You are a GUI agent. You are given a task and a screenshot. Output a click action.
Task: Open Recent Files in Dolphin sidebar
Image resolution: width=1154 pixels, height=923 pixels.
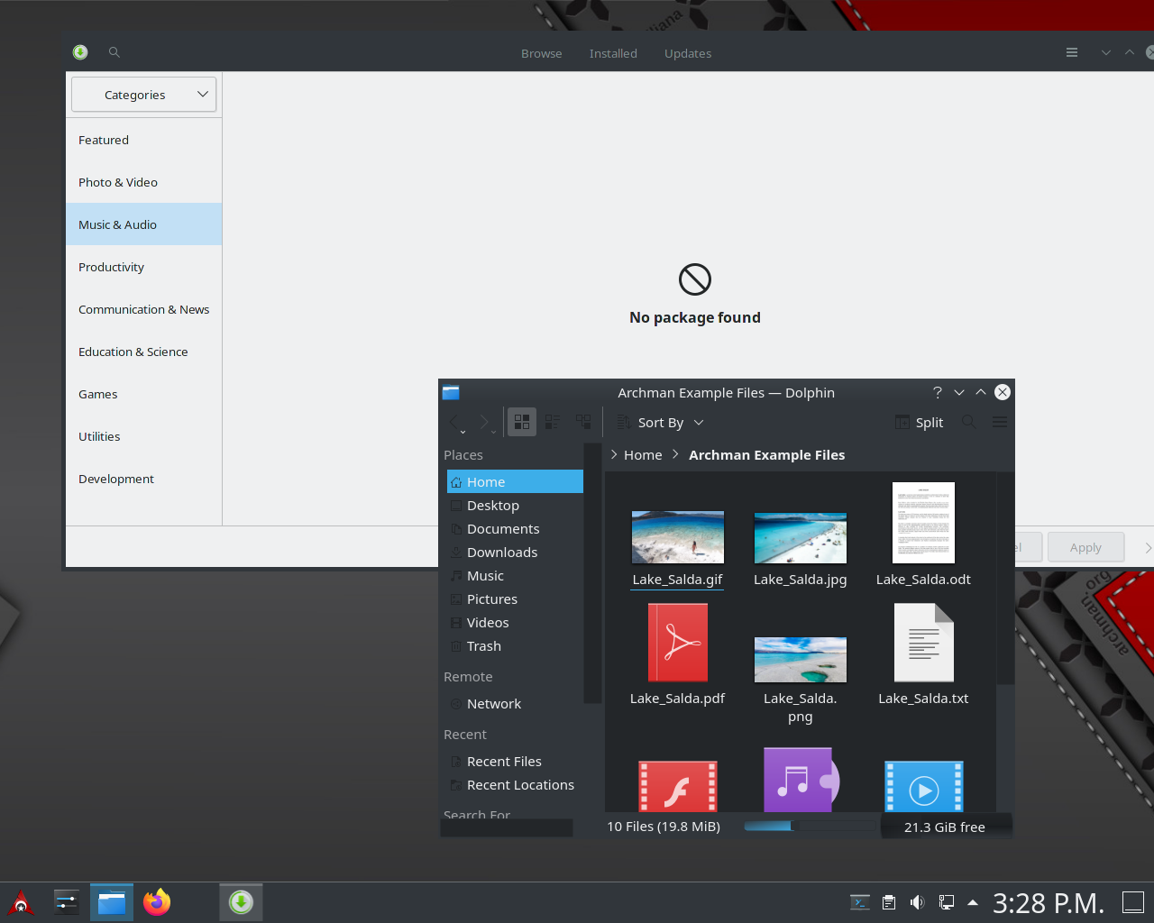(x=515, y=762)
